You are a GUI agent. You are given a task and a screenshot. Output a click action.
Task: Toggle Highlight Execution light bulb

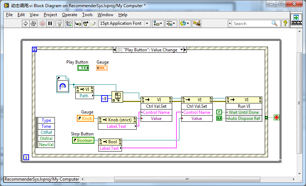(60, 23)
